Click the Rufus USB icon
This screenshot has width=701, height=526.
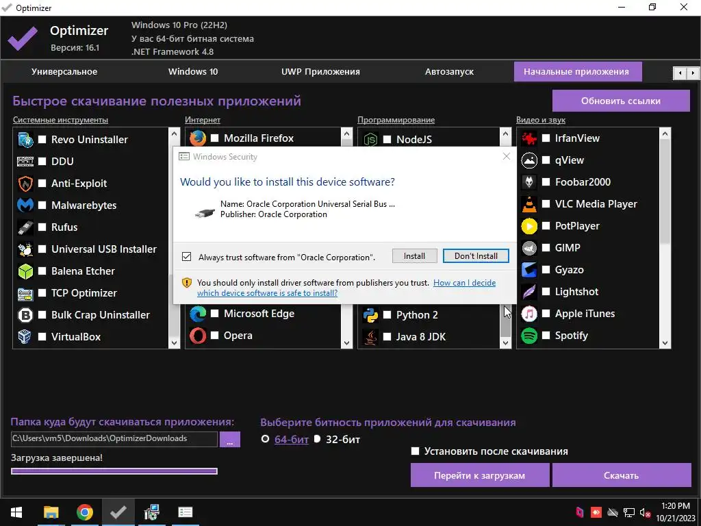25,227
